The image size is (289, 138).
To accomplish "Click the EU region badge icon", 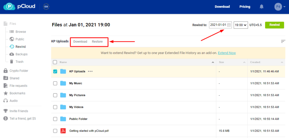I will (46, 7).
